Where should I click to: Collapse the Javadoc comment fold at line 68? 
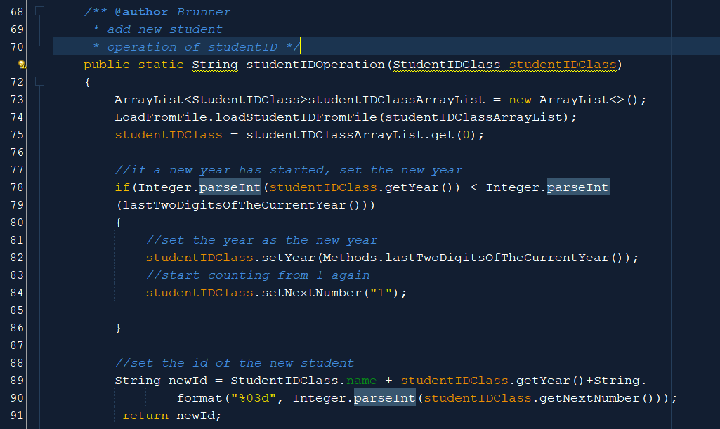[40, 11]
